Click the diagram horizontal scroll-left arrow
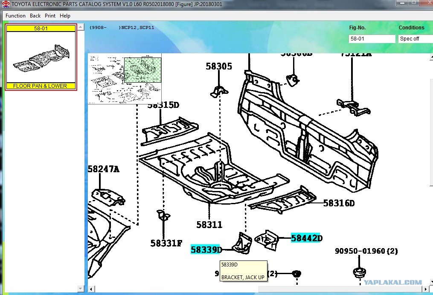This screenshot has height=295, width=433. [x=91, y=289]
